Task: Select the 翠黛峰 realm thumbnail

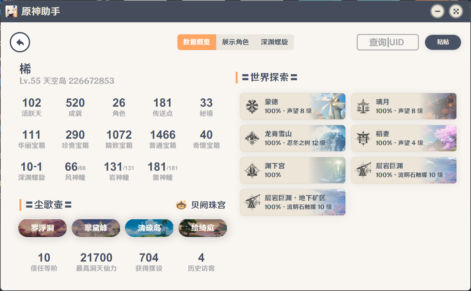Action: [96, 228]
